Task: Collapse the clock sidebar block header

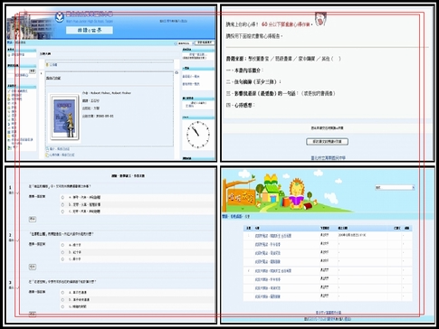Action: tap(198, 117)
